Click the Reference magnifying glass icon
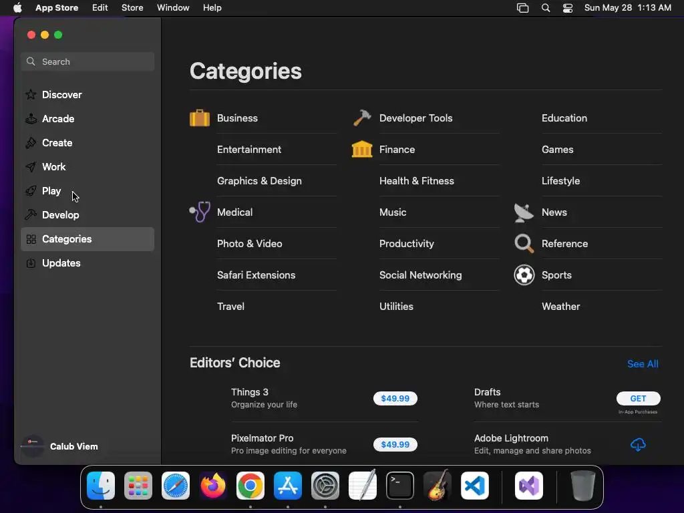 [x=524, y=243]
